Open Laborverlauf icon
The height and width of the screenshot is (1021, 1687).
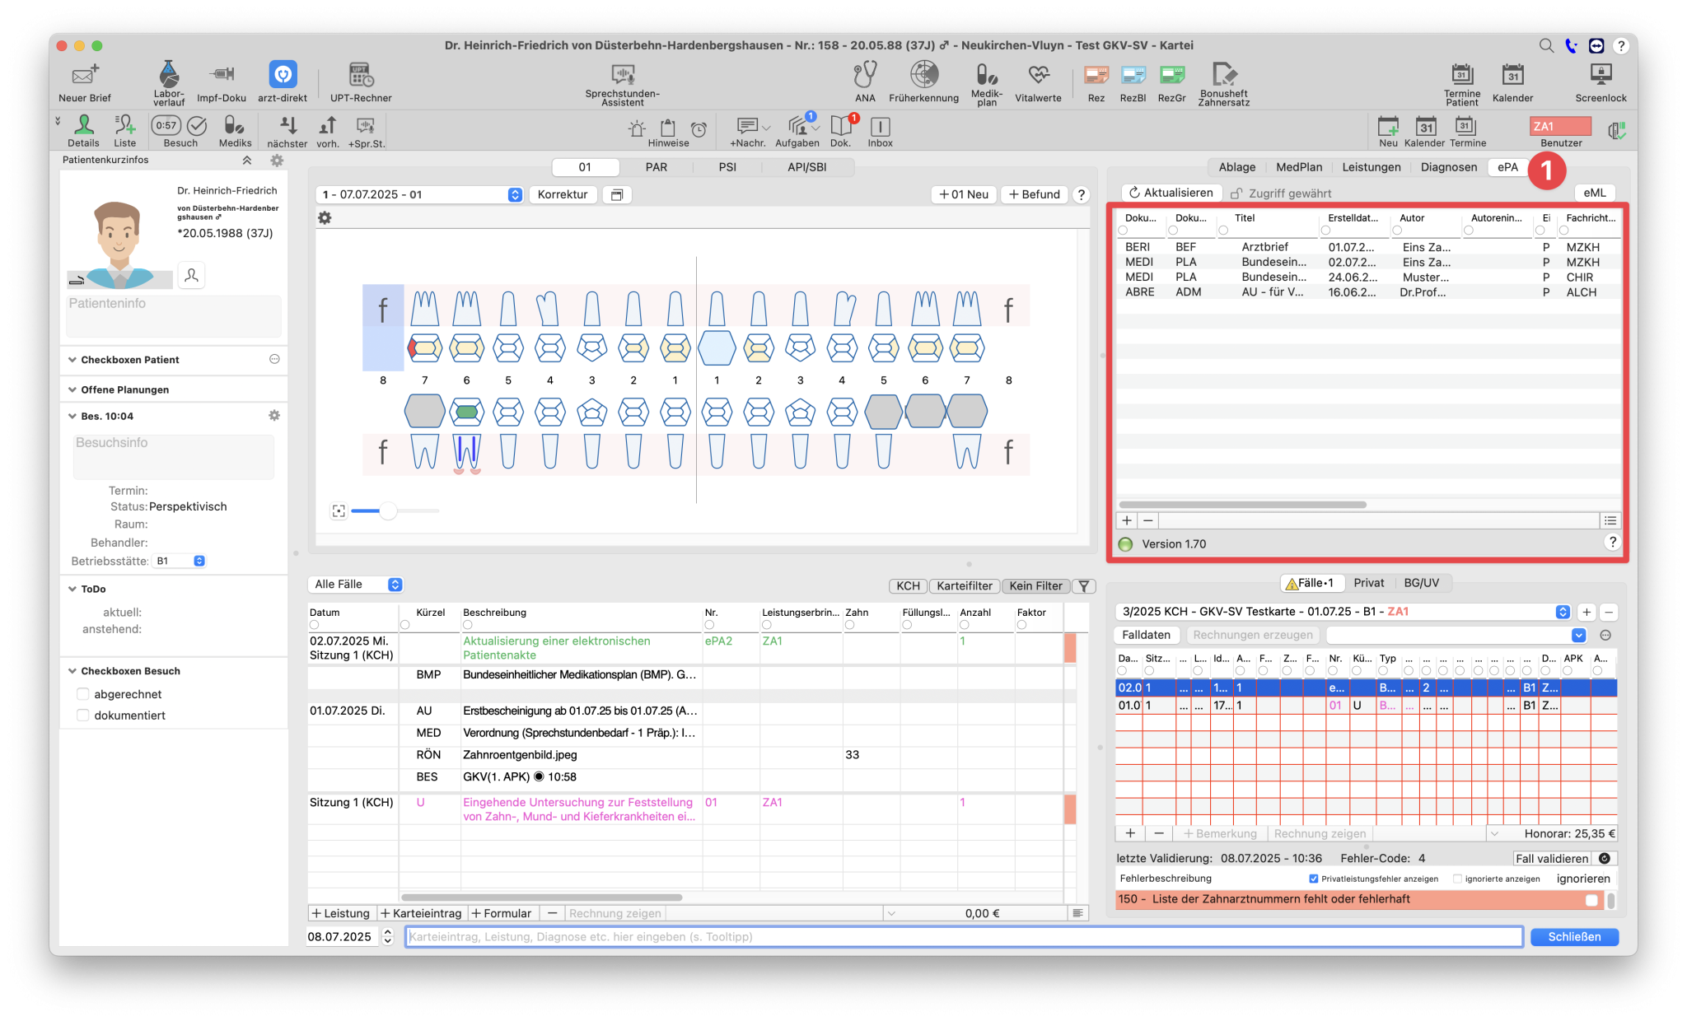169,82
